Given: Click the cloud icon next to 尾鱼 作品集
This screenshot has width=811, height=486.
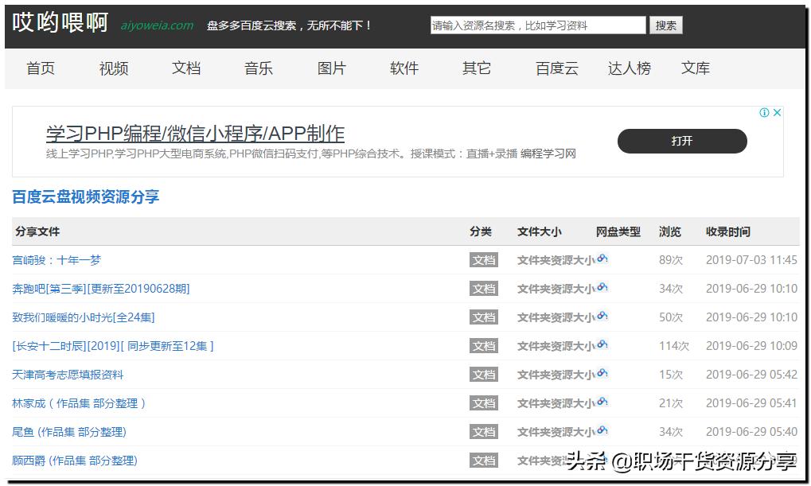Looking at the screenshot, I should [x=602, y=431].
